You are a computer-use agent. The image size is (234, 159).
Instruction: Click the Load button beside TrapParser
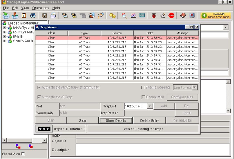click(186, 113)
